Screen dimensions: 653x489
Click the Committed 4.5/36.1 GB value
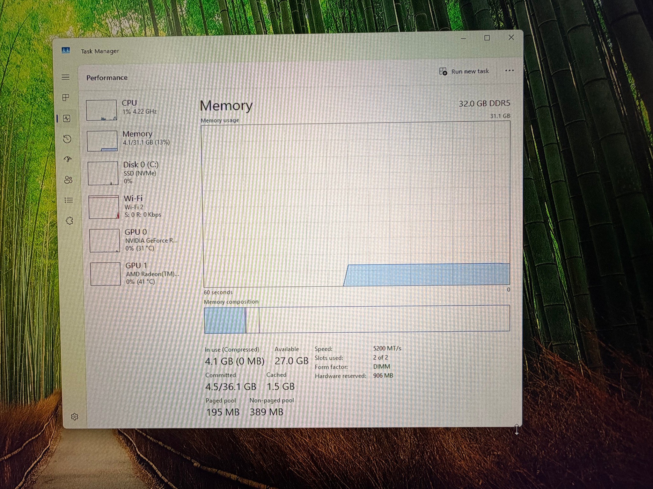click(231, 387)
